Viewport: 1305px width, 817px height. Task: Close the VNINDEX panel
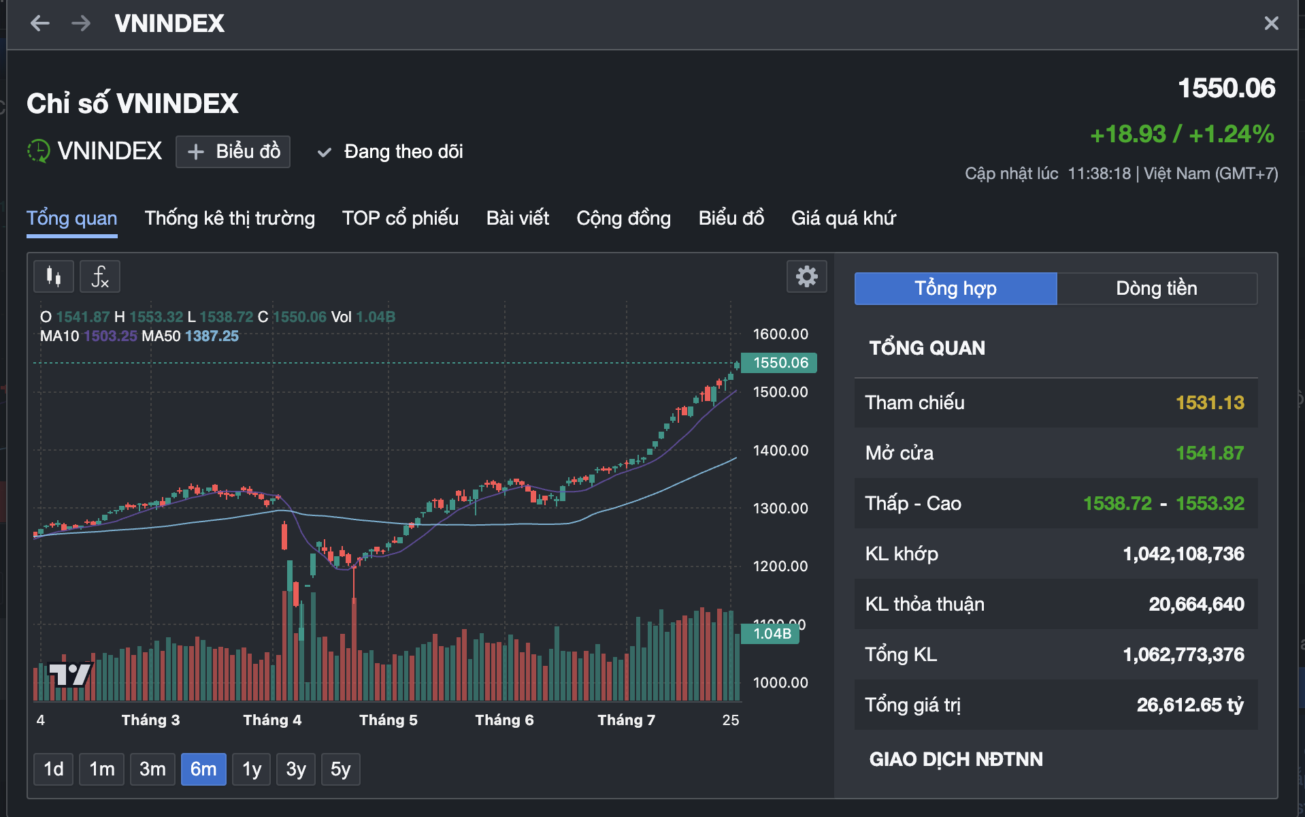(x=1271, y=24)
